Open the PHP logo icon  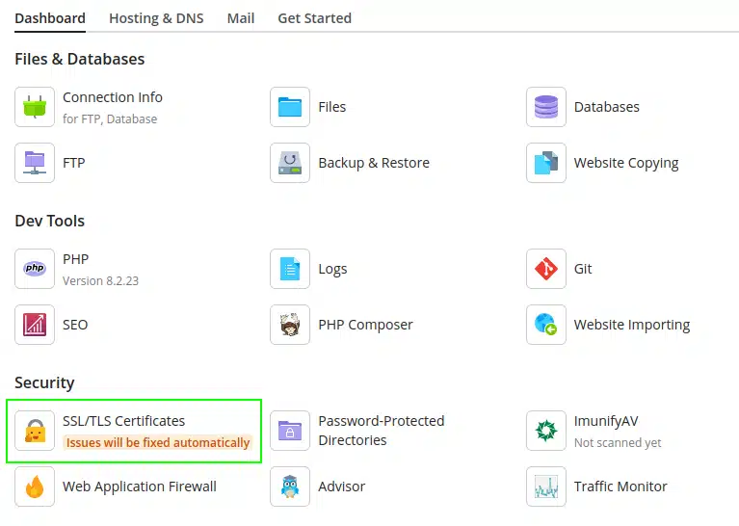[x=35, y=269]
